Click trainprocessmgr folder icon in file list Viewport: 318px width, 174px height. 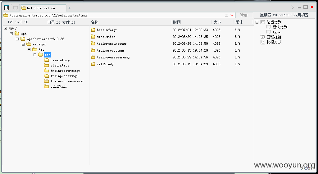pyautogui.click(x=93, y=50)
